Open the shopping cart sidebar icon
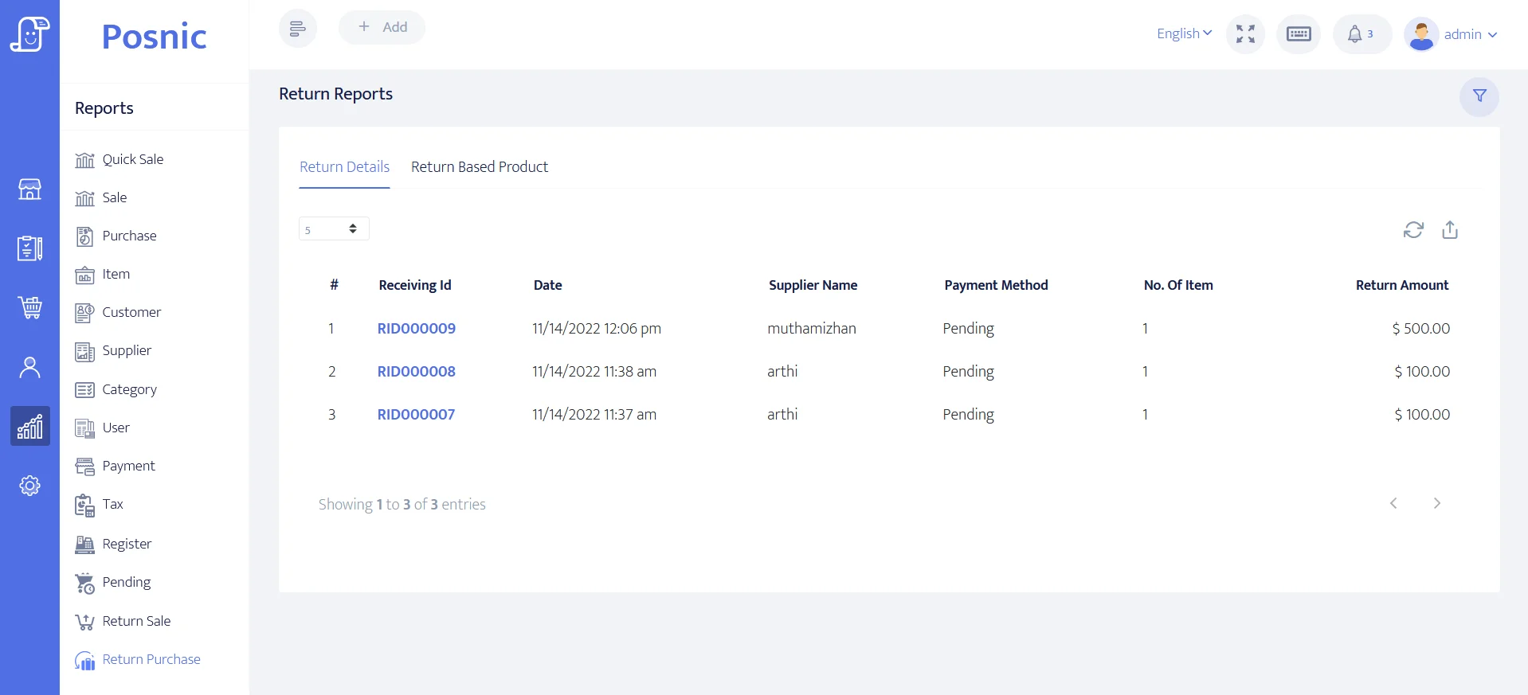This screenshot has width=1528, height=695. click(29, 307)
